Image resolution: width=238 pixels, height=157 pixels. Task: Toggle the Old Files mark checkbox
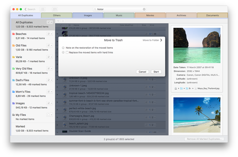pyautogui.click(x=49, y=45)
